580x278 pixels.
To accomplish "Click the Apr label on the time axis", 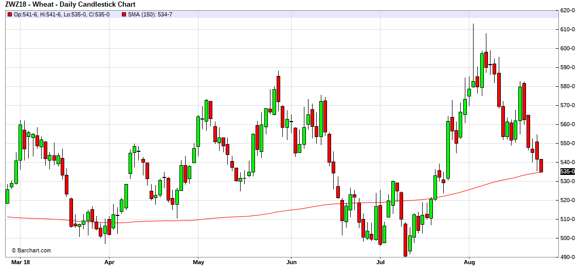I will [x=109, y=262].
